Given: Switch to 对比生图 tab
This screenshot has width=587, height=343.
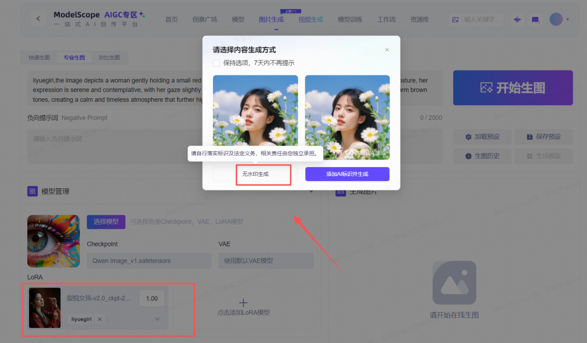Looking at the screenshot, I should 109,58.
